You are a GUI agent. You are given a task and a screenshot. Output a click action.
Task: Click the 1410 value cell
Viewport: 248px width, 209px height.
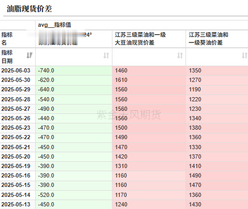tap(217, 166)
